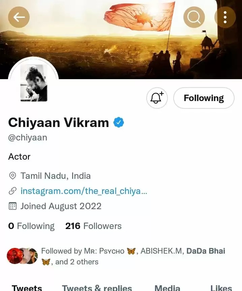This screenshot has height=291, width=242.
Task: Tap the blue verified badge
Action: pyautogui.click(x=119, y=122)
